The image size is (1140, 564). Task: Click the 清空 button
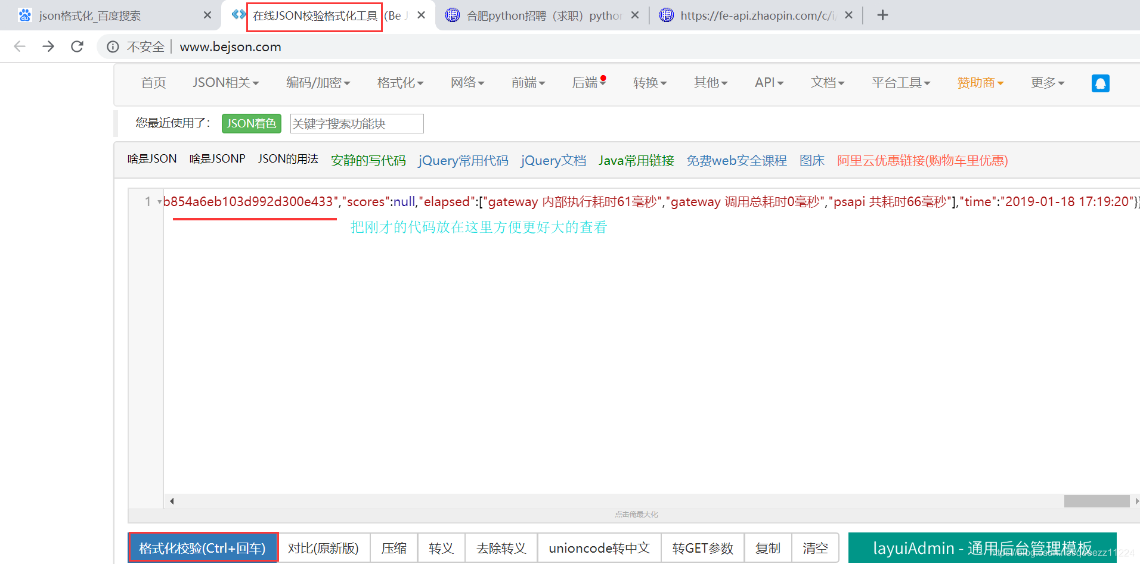point(815,548)
